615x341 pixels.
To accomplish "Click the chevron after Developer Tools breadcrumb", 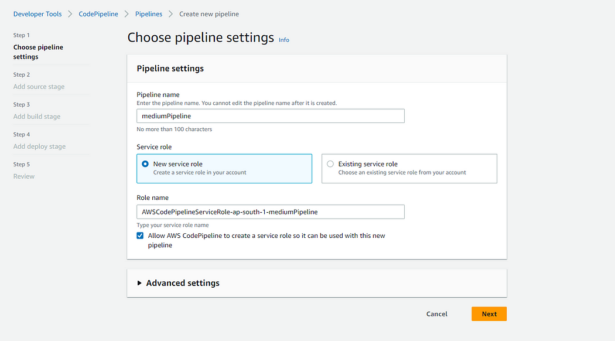I will 70,13.
